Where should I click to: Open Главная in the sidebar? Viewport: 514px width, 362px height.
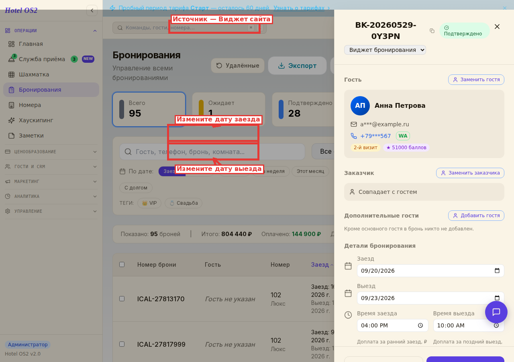(x=51, y=44)
